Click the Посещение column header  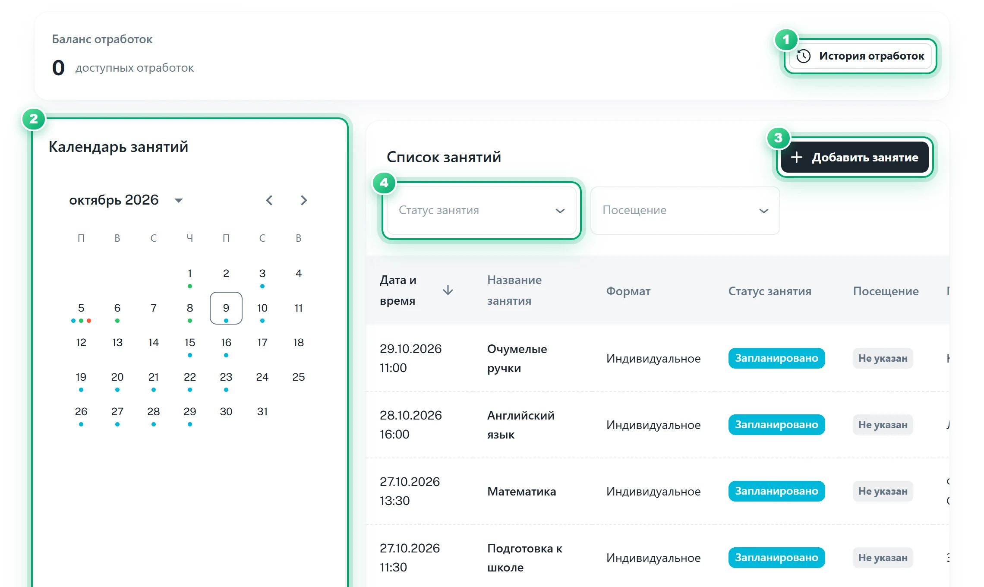point(886,291)
